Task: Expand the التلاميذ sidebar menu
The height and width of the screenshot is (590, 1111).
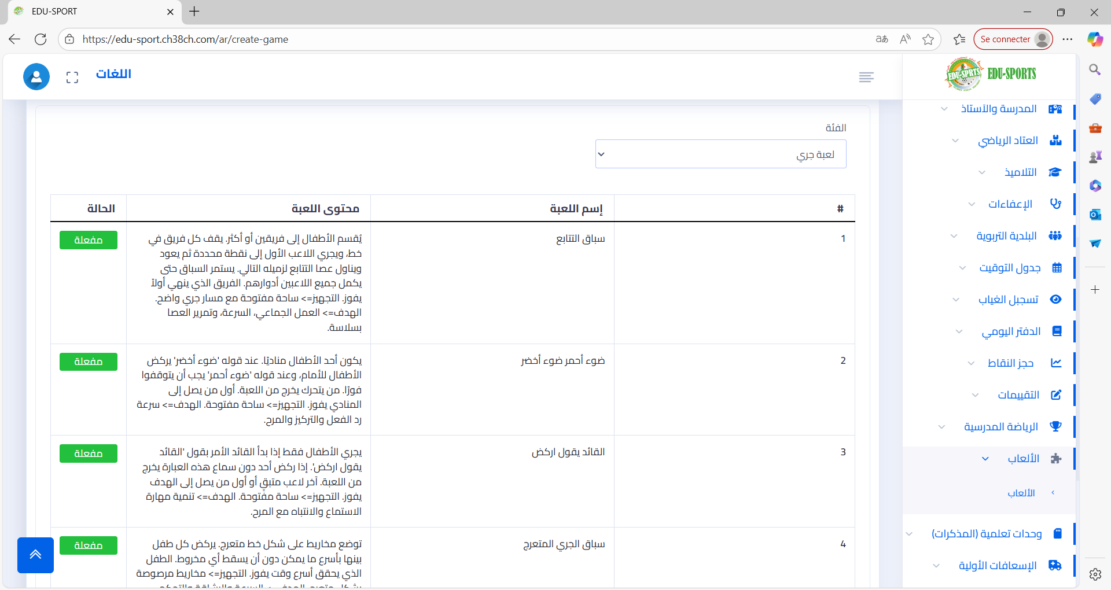Action: (1020, 172)
